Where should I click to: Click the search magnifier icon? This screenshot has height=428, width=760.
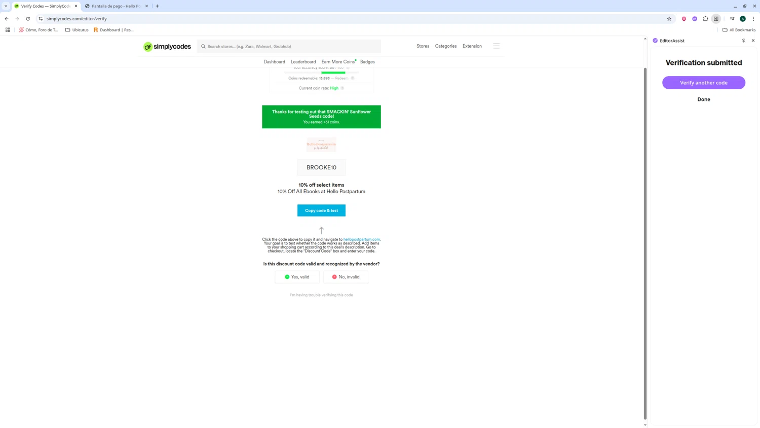coord(203,47)
